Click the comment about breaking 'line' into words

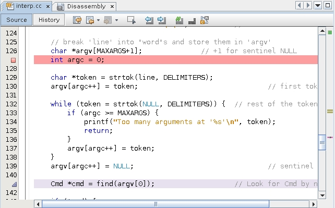pos(161,42)
